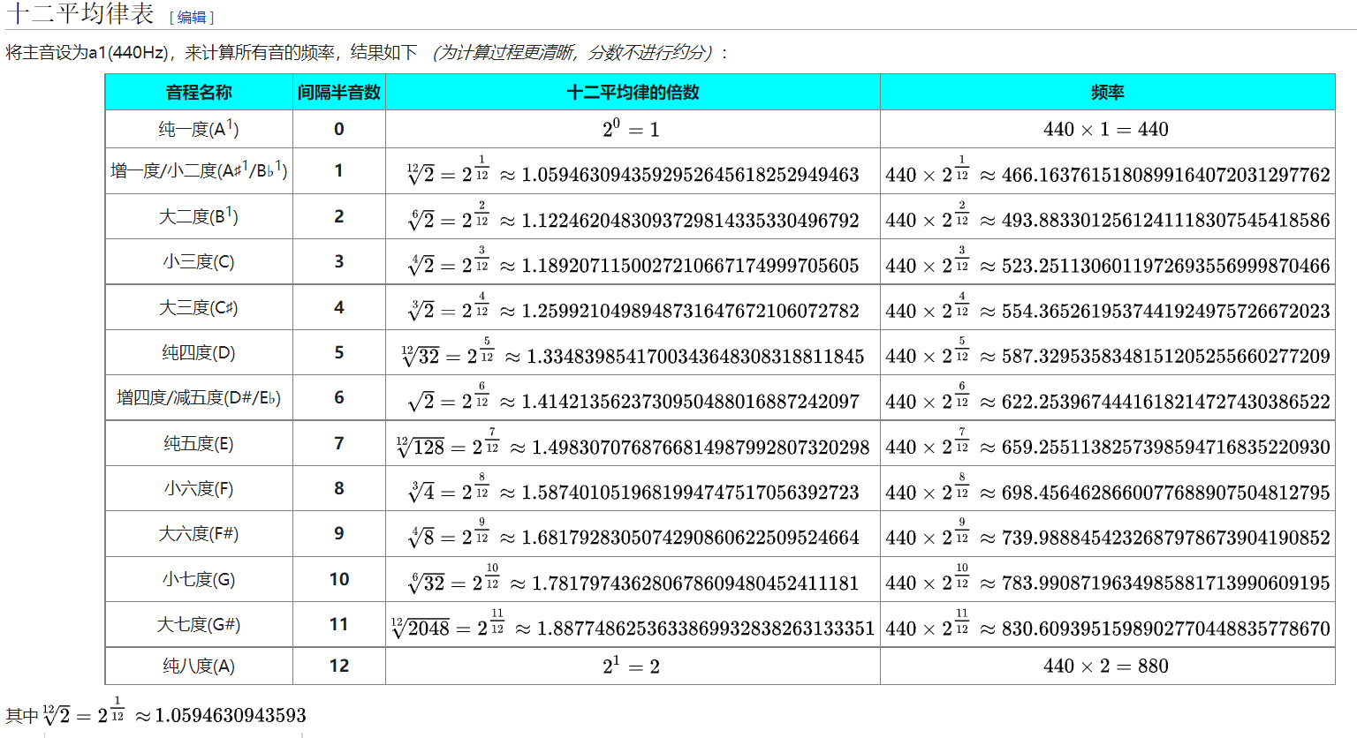1357x738 pixels.
Task: Select the cell 纯一度(A1)
Action: pos(199,129)
